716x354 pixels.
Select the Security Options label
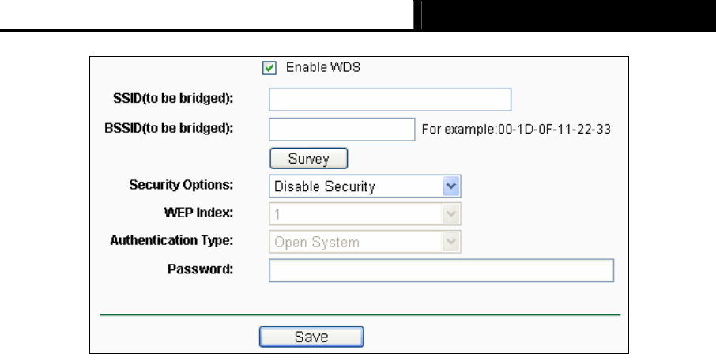tap(181, 186)
